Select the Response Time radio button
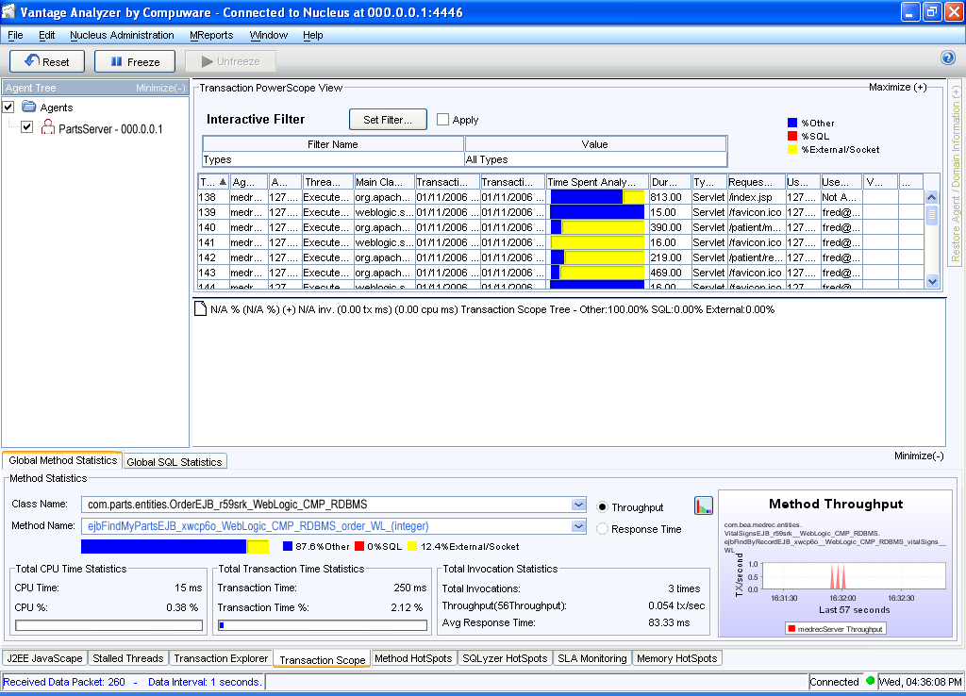The image size is (966, 696). [x=602, y=527]
